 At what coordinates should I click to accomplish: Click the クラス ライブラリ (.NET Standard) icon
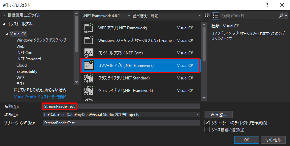[89, 78]
